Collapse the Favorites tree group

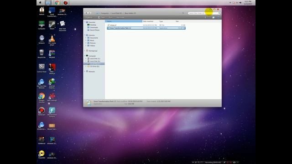[85, 22]
